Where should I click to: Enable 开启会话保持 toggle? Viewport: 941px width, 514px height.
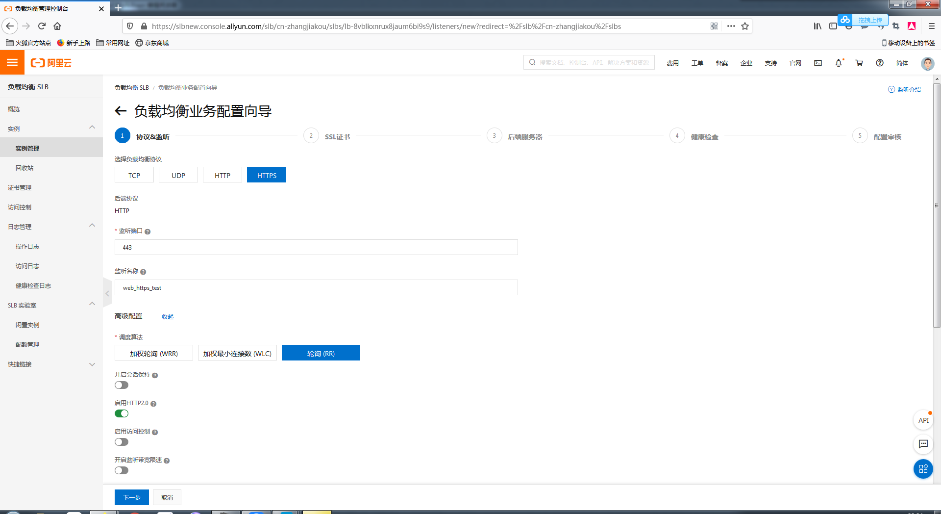(x=121, y=385)
